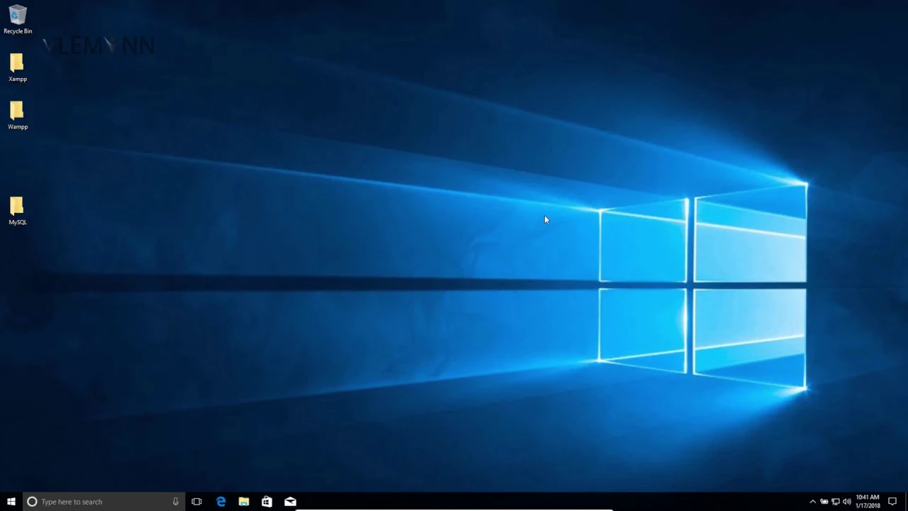Screen dimensions: 908x511
Task: Select the MySQL folder on desktop
Action: point(18,211)
